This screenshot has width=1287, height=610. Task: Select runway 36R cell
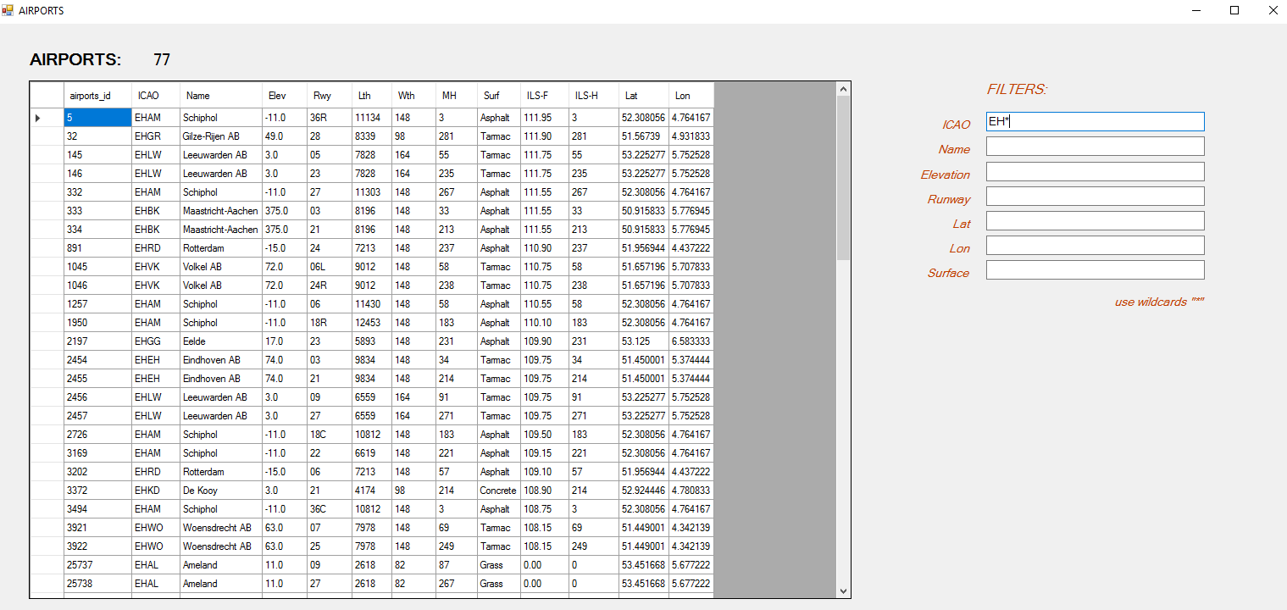pos(330,118)
